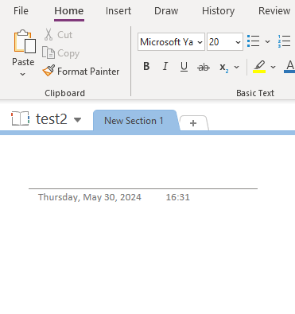Apply the font color button
The image size is (295, 314).
[289, 67]
